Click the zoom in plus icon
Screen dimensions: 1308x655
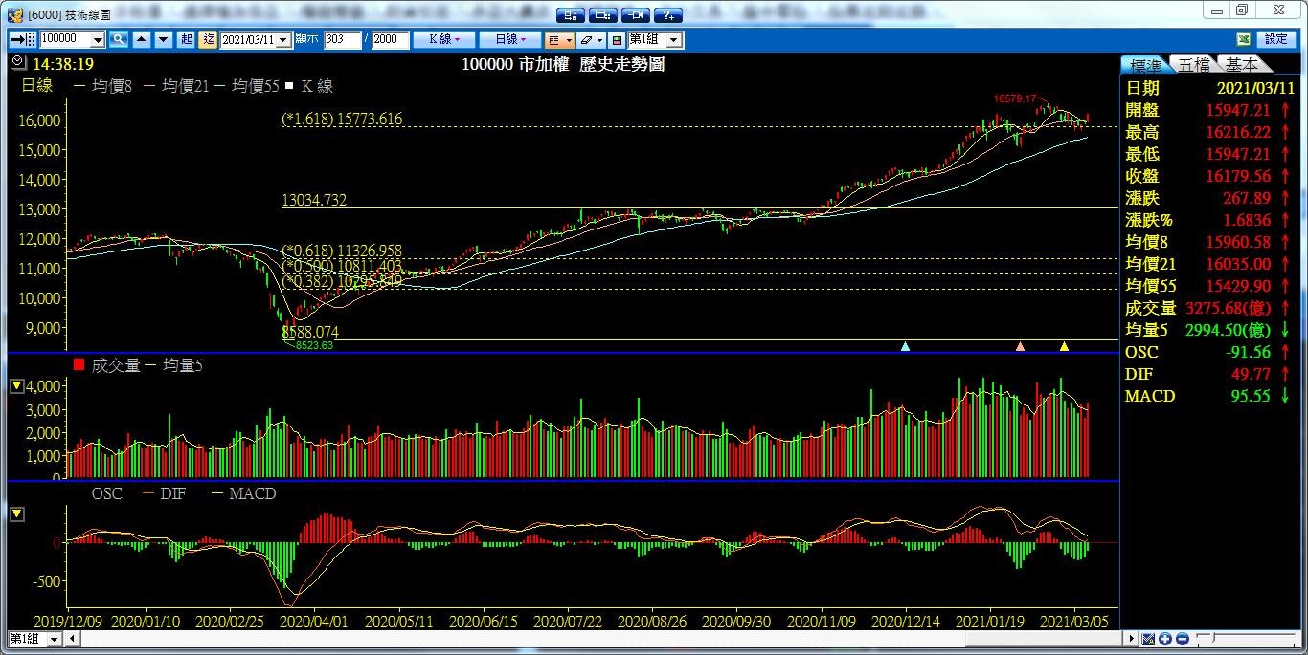coord(1164,639)
